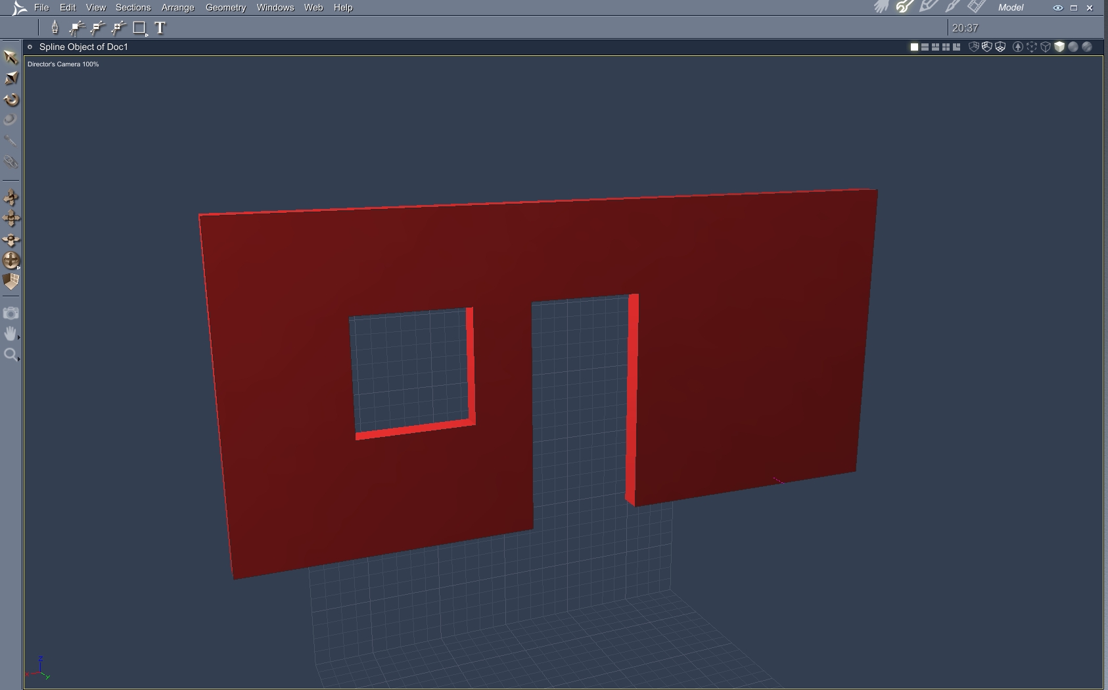The height and width of the screenshot is (690, 1108).
Task: Switch to four-pane viewport layout
Action: pos(946,47)
